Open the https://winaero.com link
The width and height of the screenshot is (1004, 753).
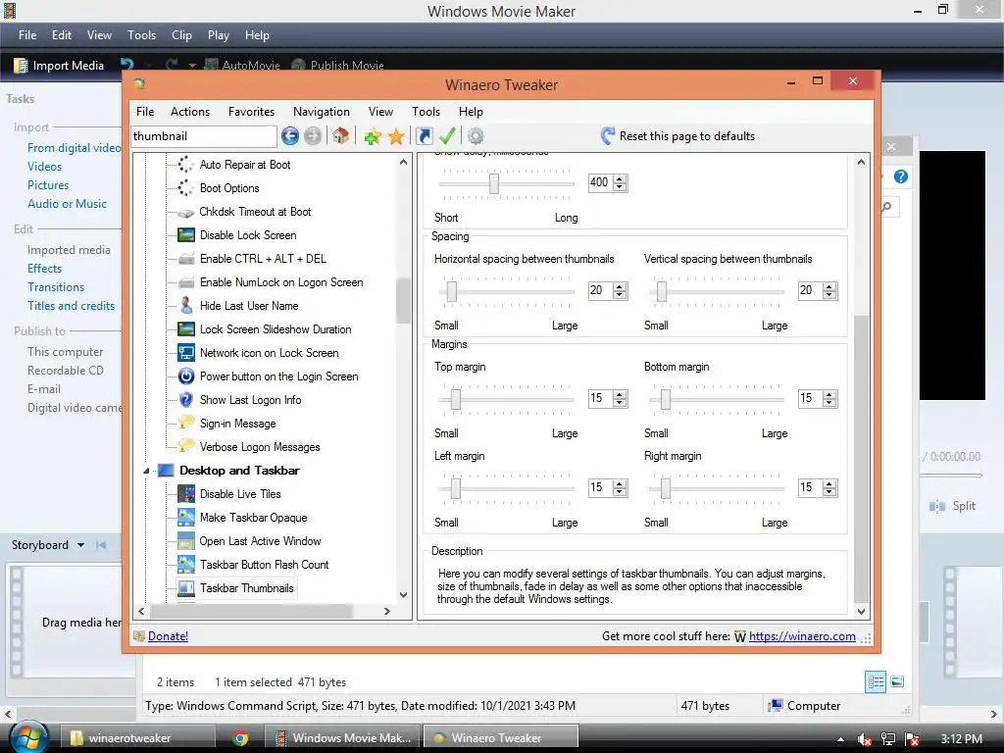(x=802, y=635)
